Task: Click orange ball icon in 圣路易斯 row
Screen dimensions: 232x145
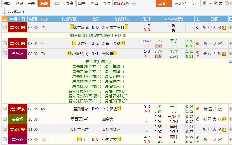Action: click(x=198, y=109)
